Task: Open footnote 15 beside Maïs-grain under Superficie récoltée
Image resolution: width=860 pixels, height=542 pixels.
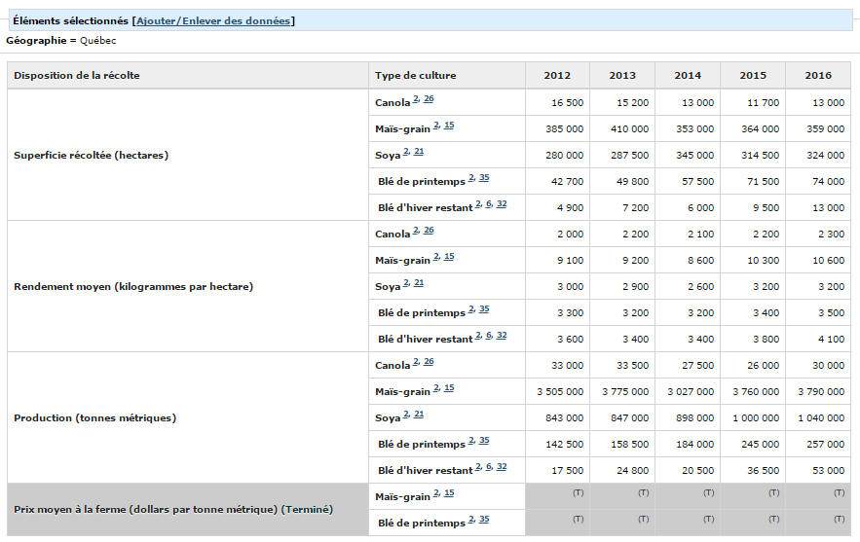Action: tap(449, 126)
